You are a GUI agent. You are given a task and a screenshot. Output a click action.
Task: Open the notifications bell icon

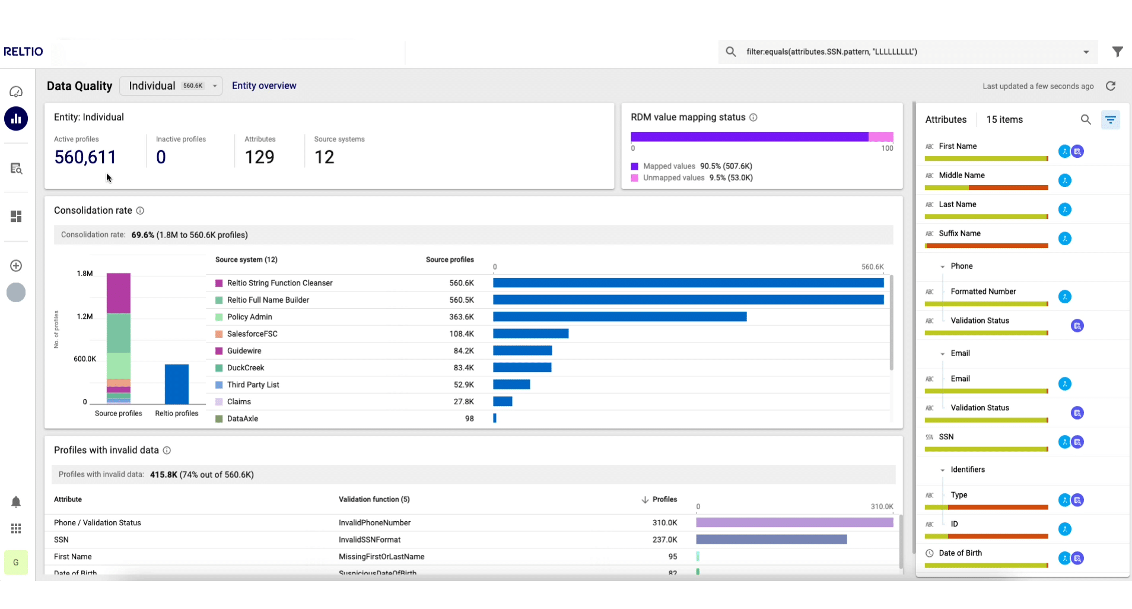16,502
